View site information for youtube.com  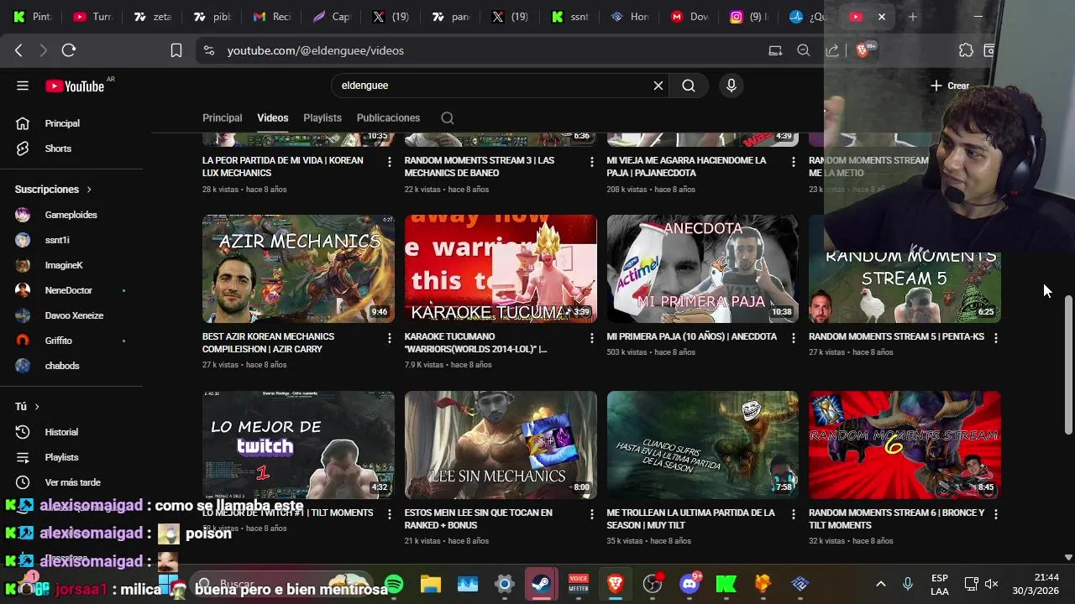[x=209, y=50]
